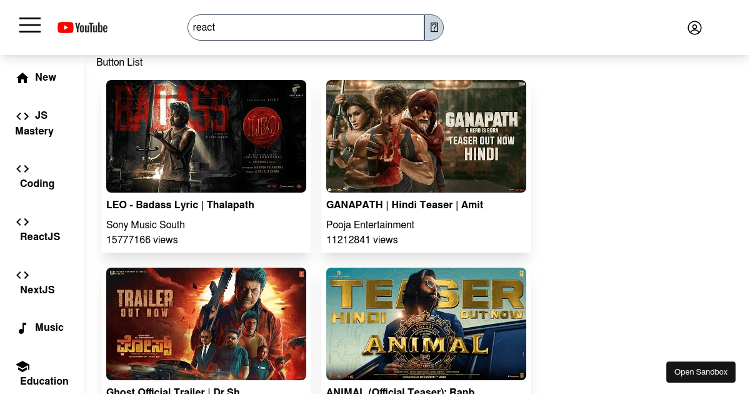Click the home icon beside New
This screenshot has width=750, height=394.
(x=22, y=78)
